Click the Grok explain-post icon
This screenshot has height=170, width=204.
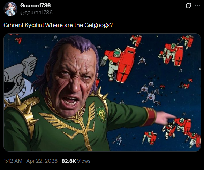(188, 6)
